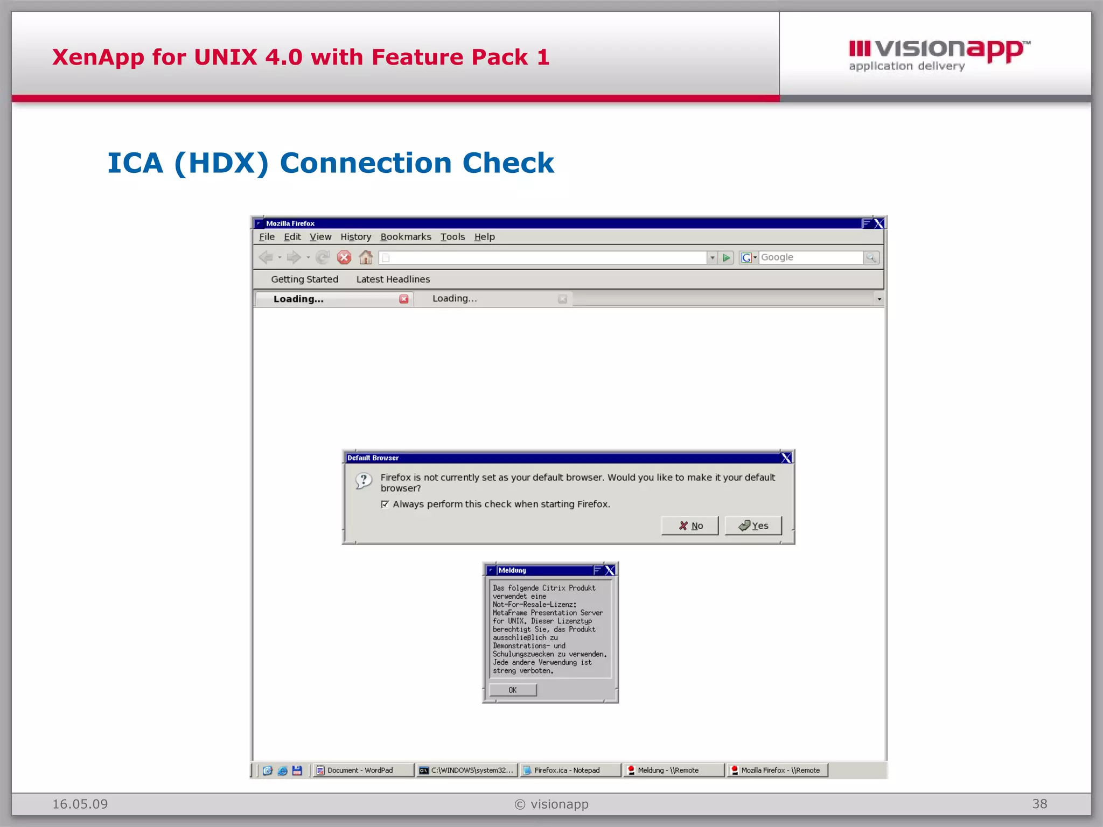Select the second Loading tab
Screen dimensions: 1103x827
pos(493,299)
